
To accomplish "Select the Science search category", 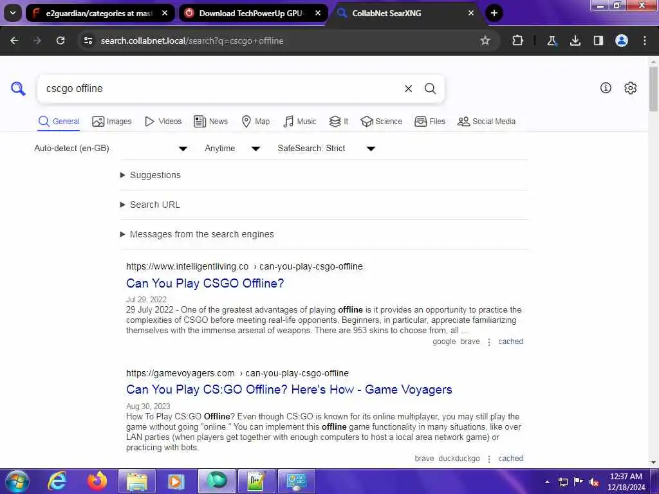I will 381,122.
